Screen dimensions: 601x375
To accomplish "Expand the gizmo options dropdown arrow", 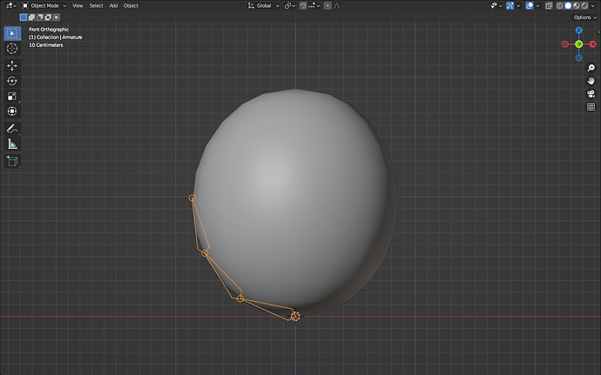I will point(518,6).
